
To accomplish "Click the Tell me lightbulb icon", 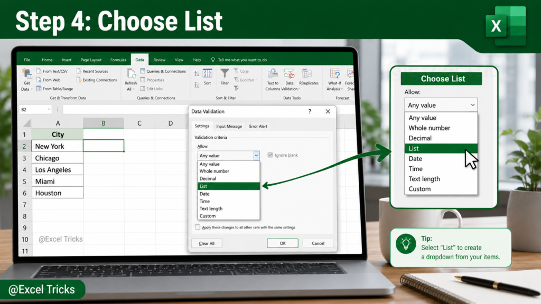I will pos(213,60).
